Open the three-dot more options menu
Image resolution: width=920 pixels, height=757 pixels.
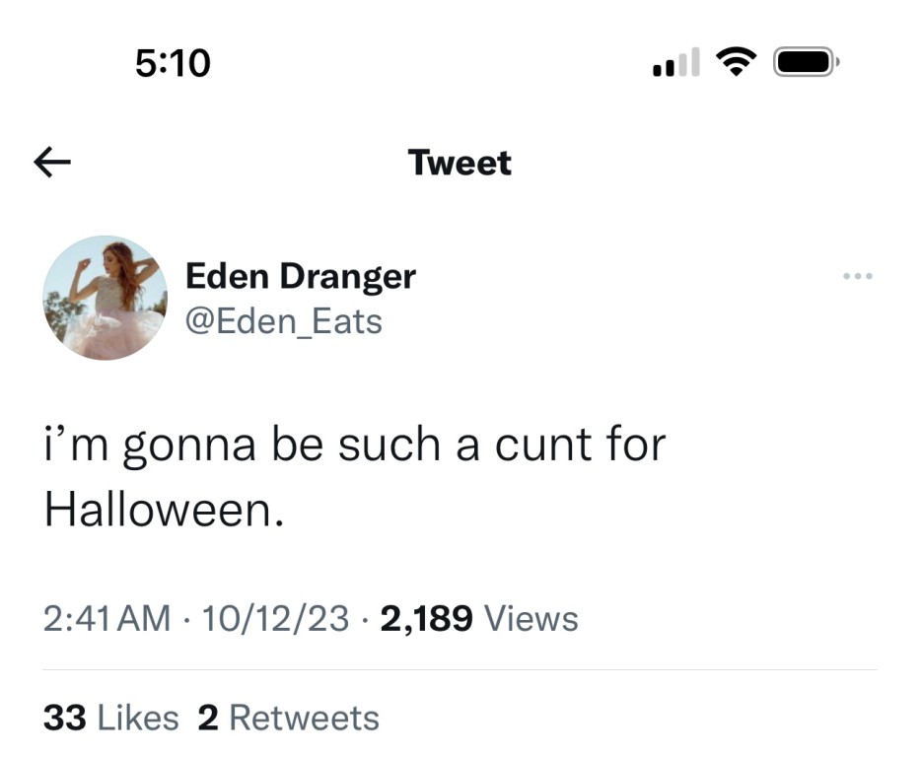coord(858,277)
